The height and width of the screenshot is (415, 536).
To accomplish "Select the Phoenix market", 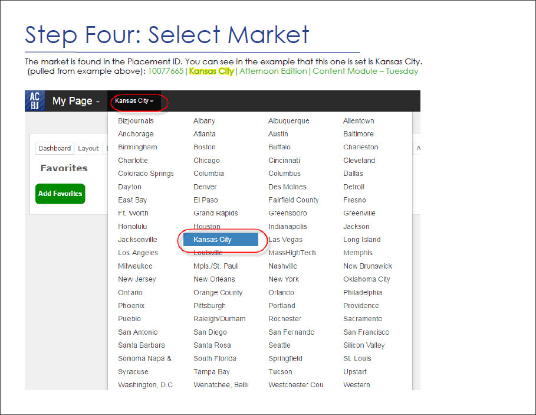I will coord(131,306).
